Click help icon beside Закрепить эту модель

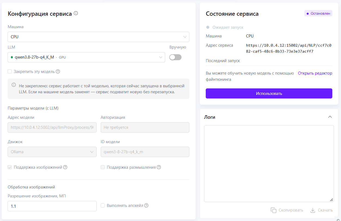(x=58, y=72)
